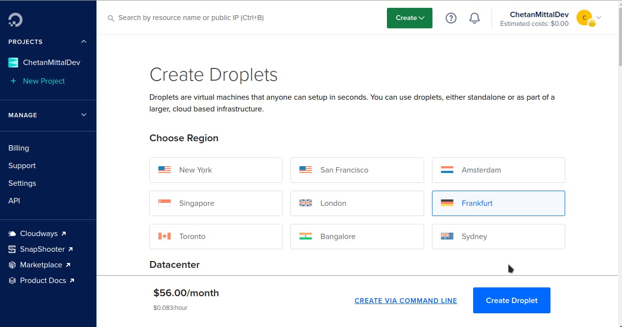Screen dimensions: 622x327
Task: Click the London UK flag icon
Action: tap(306, 203)
